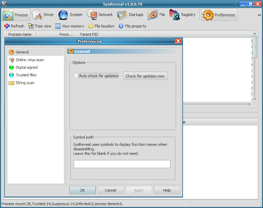Image resolution: width=263 pixels, height=208 pixels.
Task: Click the process list scroll up arrow
Action: 255,34
